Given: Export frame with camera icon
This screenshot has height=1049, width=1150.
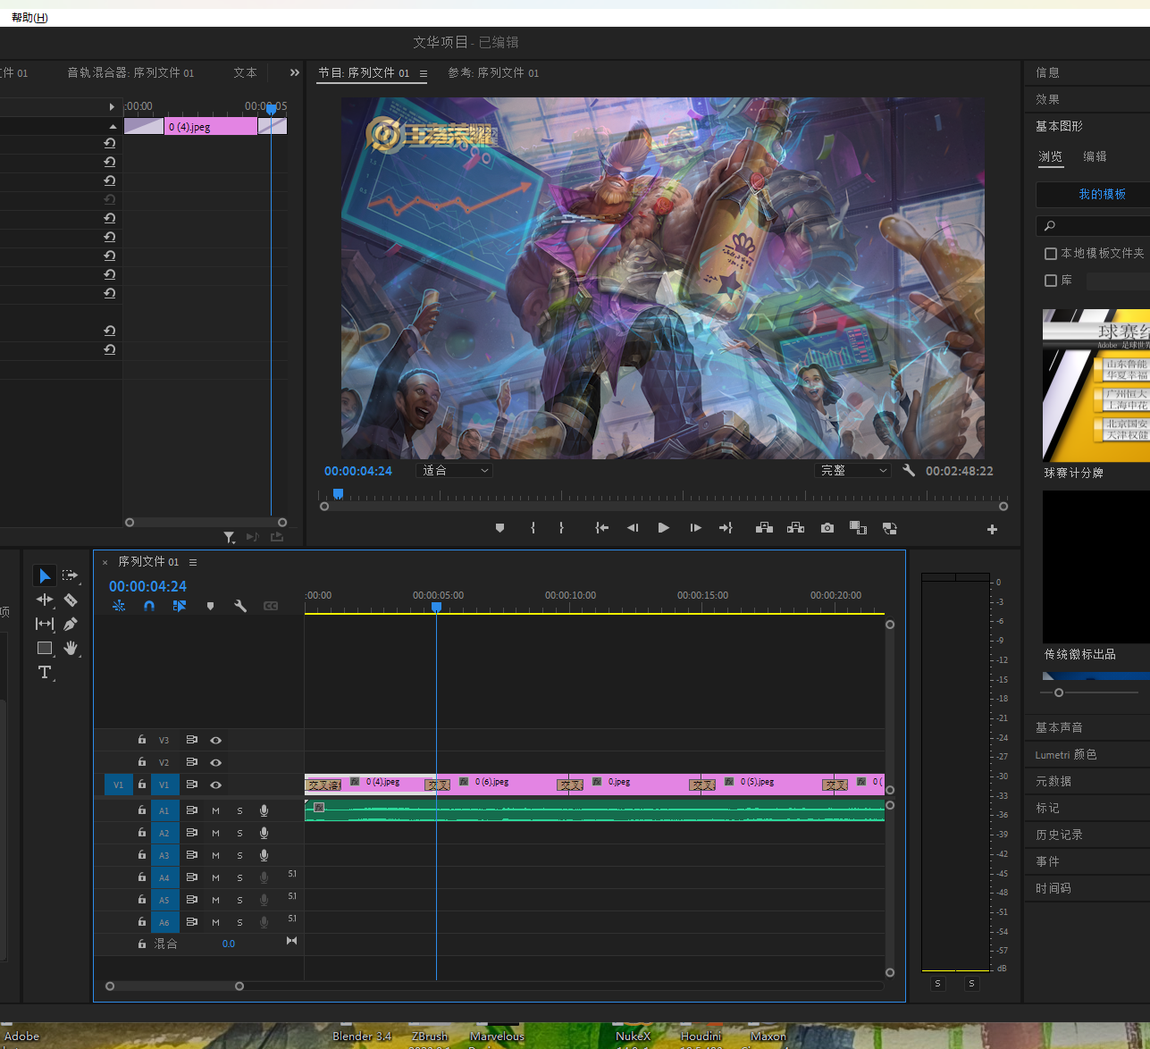Looking at the screenshot, I should [827, 528].
